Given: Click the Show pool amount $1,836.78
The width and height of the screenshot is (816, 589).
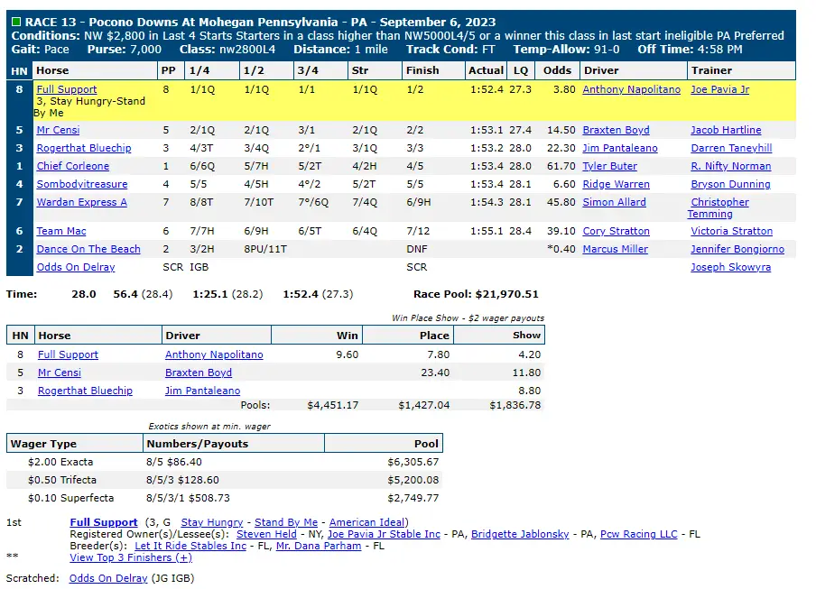Looking at the screenshot, I should point(515,405).
